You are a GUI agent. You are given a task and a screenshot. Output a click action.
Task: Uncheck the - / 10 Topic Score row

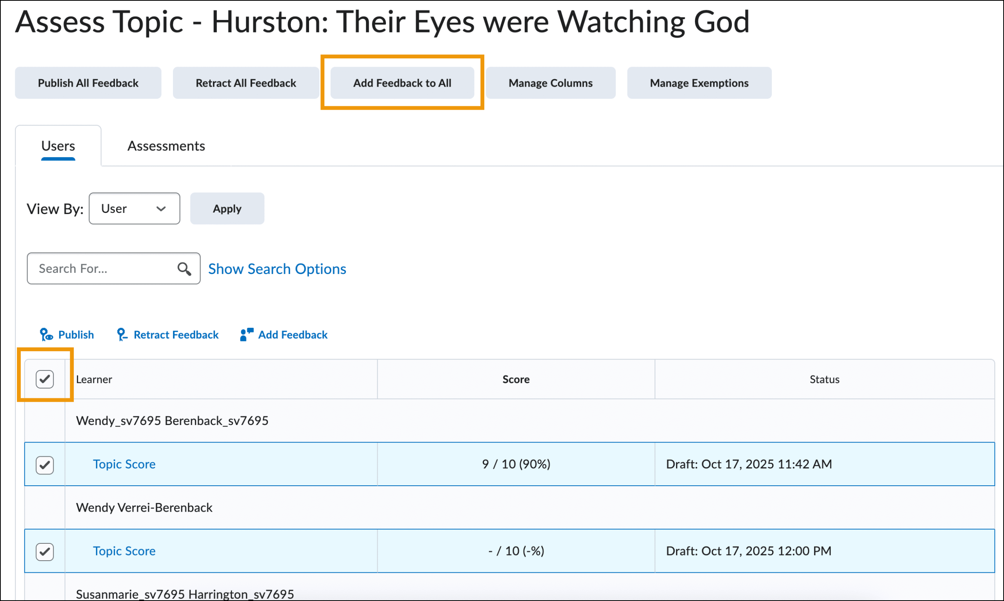[45, 552]
